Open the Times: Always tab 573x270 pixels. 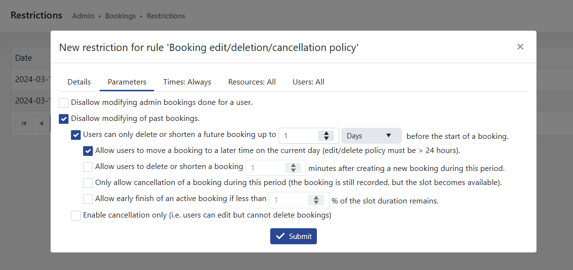tap(187, 82)
